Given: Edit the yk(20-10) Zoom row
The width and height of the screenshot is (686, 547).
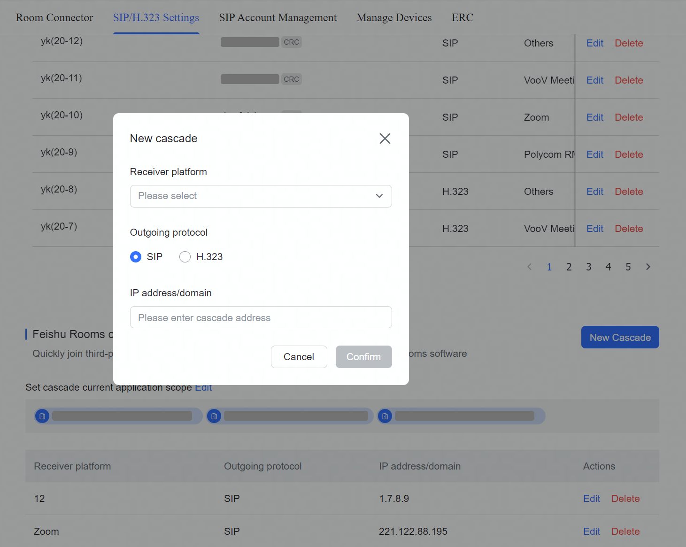Looking at the screenshot, I should (x=595, y=117).
